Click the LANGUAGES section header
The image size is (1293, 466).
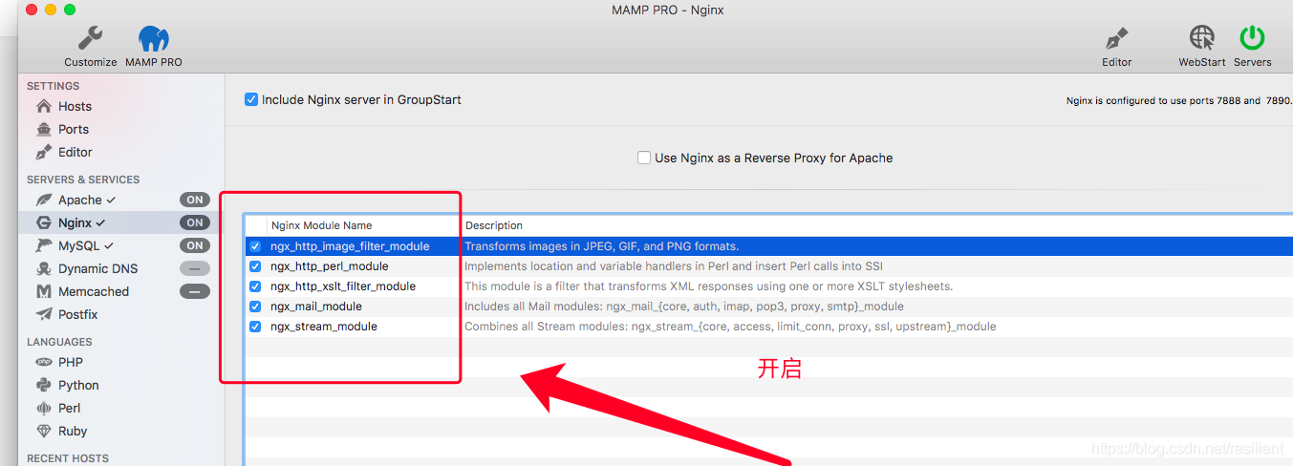click(x=59, y=342)
